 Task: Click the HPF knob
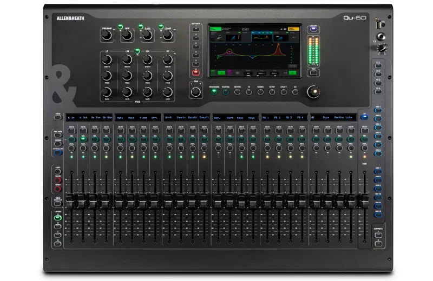(x=127, y=36)
